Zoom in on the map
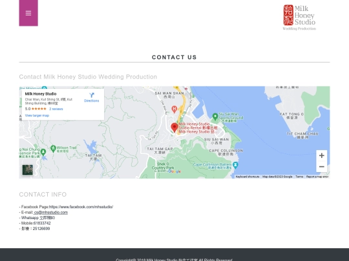 321,155
